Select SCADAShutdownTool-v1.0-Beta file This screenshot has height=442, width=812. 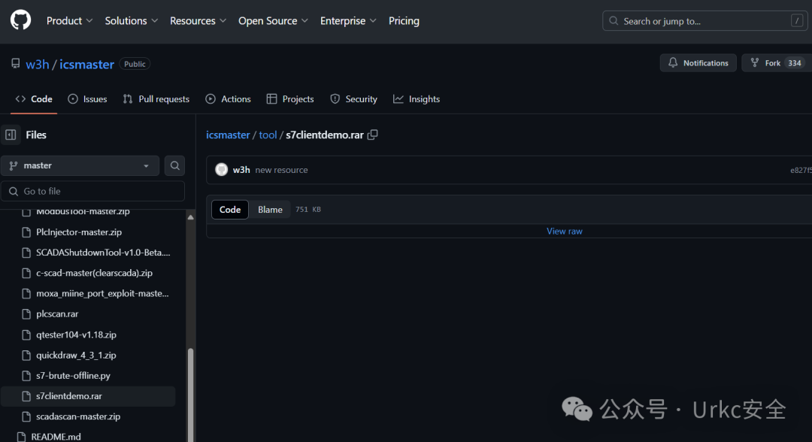pos(103,253)
